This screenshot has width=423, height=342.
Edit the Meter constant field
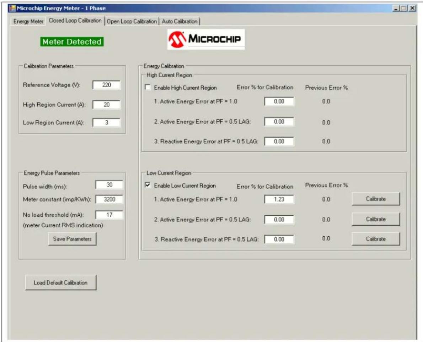point(109,199)
